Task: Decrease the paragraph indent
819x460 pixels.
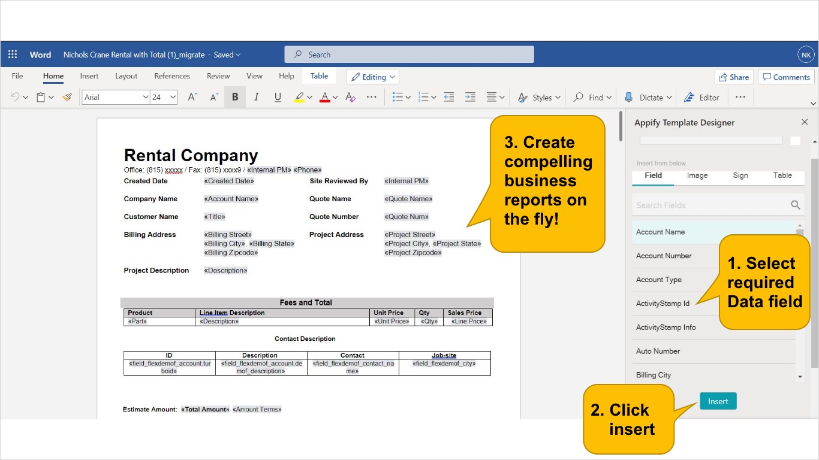Action: pyautogui.click(x=449, y=97)
